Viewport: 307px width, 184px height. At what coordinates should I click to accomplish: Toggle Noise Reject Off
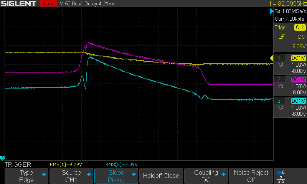pos(251,176)
